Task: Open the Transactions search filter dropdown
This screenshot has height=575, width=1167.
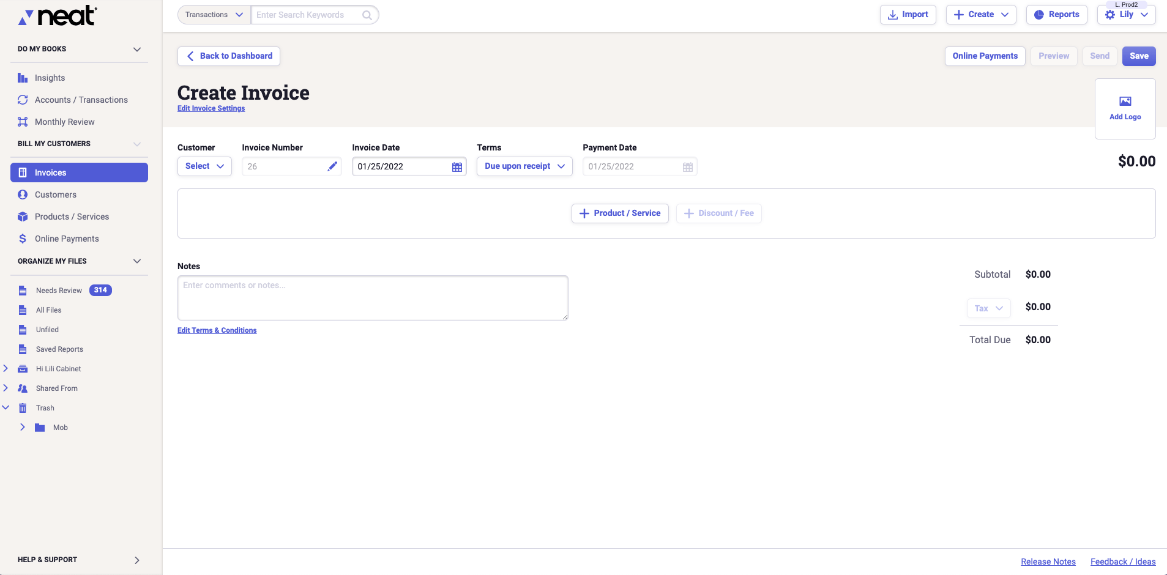Action: point(214,15)
